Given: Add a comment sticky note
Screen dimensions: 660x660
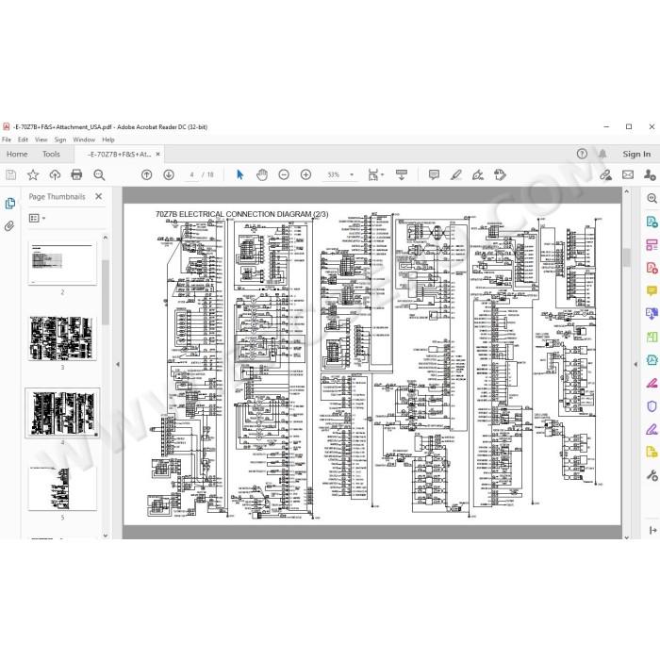Looking at the screenshot, I should coord(434,174).
